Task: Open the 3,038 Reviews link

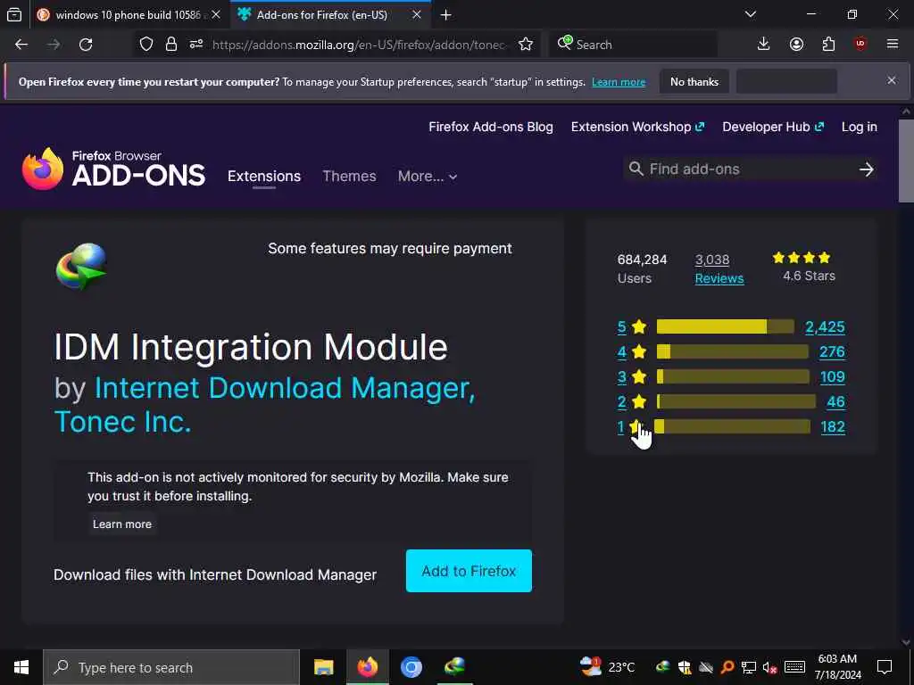Action: point(719,268)
